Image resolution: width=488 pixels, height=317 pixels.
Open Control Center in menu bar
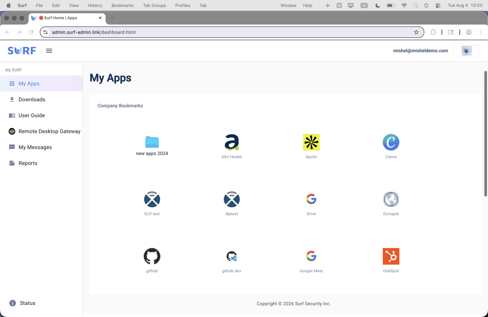[438, 5]
